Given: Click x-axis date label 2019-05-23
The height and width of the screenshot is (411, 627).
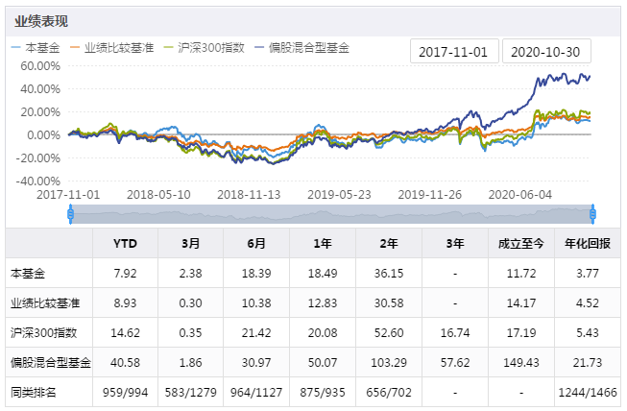Looking at the screenshot, I should pyautogui.click(x=340, y=195).
